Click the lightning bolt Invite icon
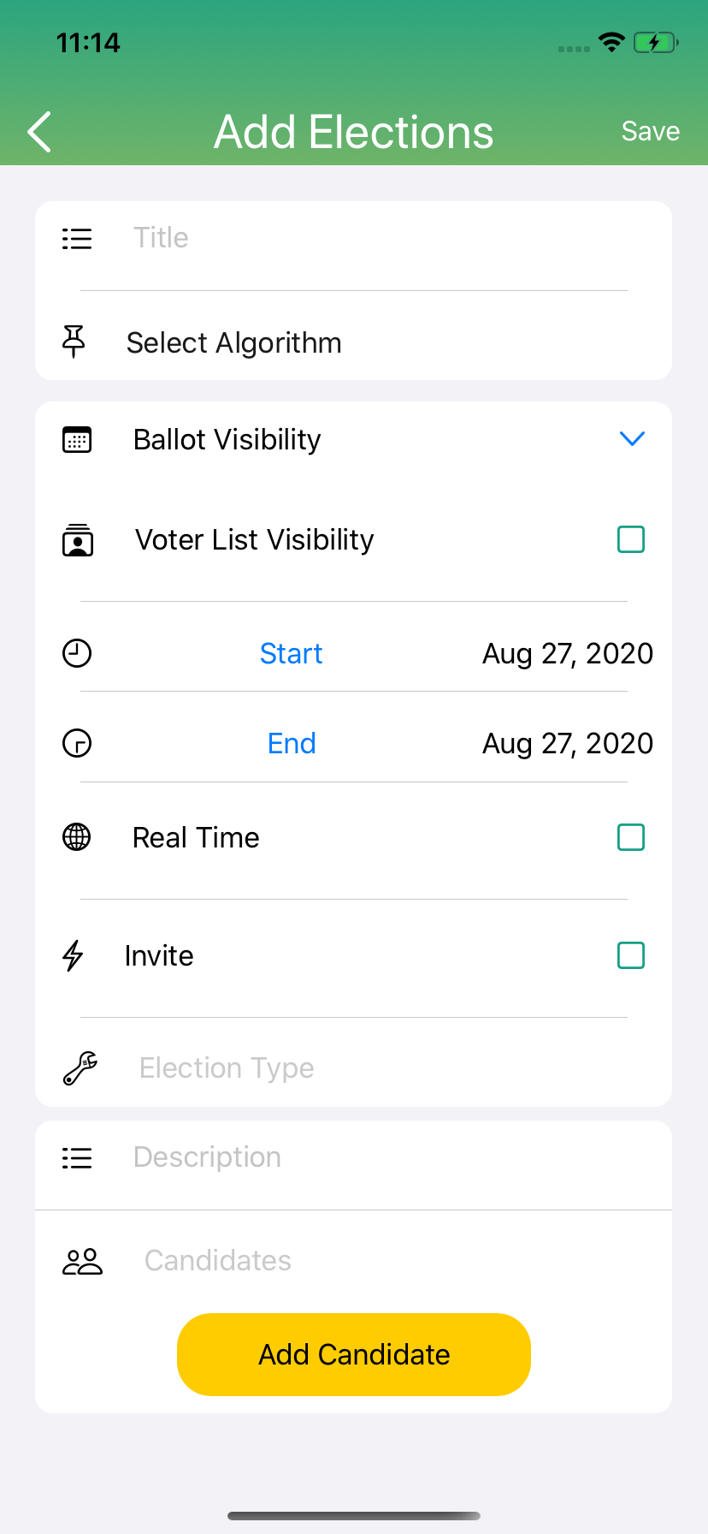This screenshot has width=708, height=1534. pyautogui.click(x=74, y=955)
